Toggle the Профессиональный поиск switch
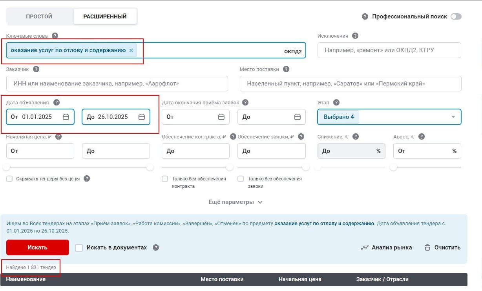 point(456,16)
